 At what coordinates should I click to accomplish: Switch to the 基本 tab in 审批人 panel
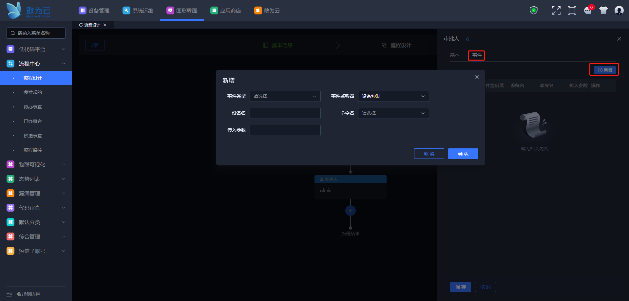click(455, 55)
